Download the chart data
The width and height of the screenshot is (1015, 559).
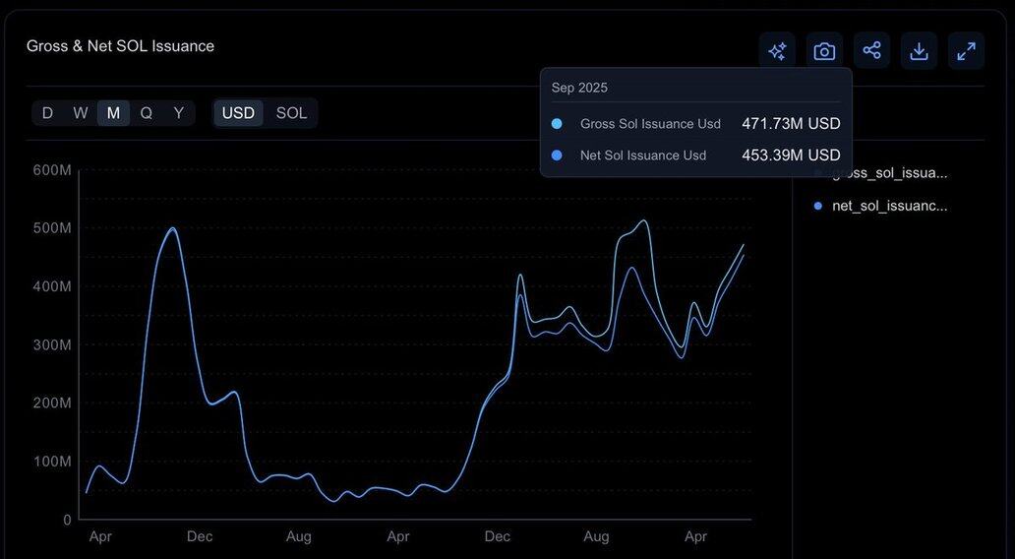pyautogui.click(x=919, y=51)
